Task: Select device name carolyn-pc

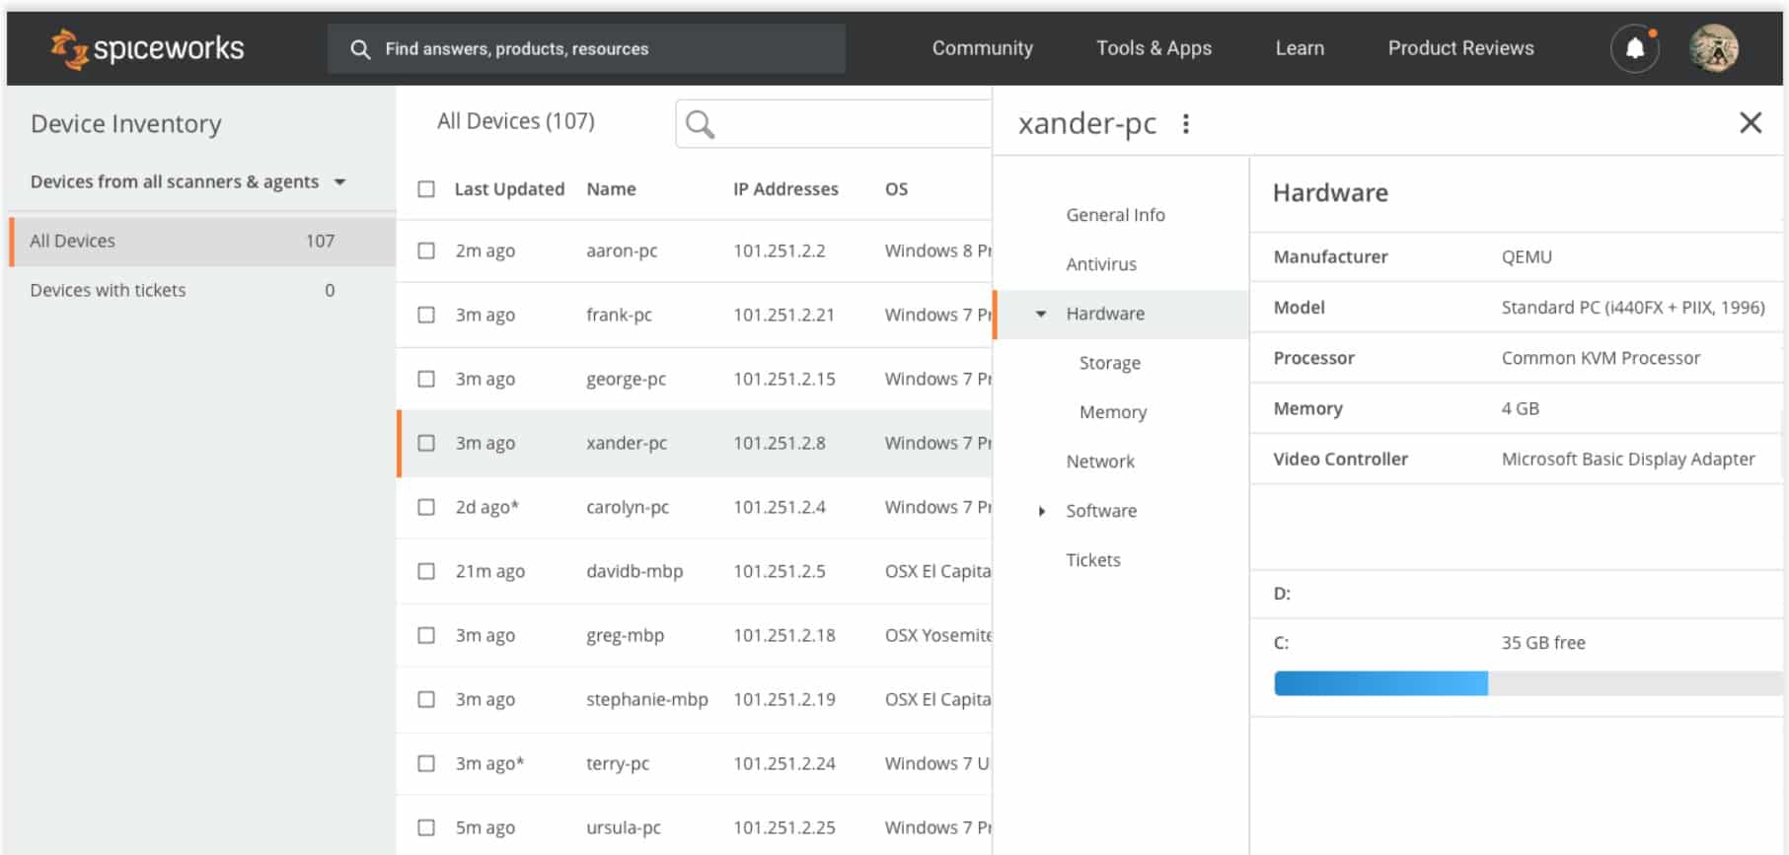Action: 628,507
